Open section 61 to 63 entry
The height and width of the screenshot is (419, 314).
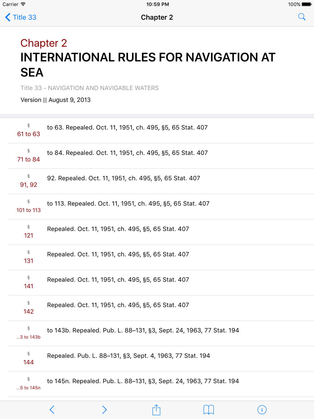pos(161,131)
